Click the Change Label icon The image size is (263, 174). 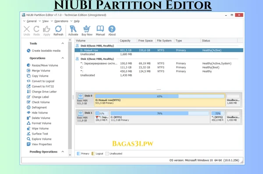coord(28,97)
